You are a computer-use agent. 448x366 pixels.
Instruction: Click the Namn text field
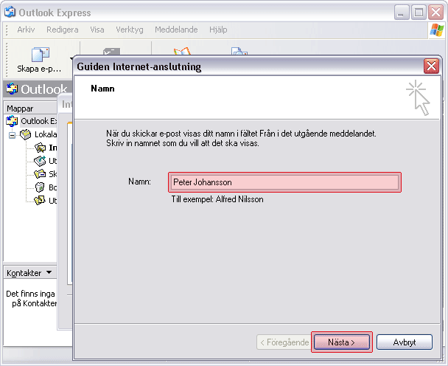tap(284, 182)
